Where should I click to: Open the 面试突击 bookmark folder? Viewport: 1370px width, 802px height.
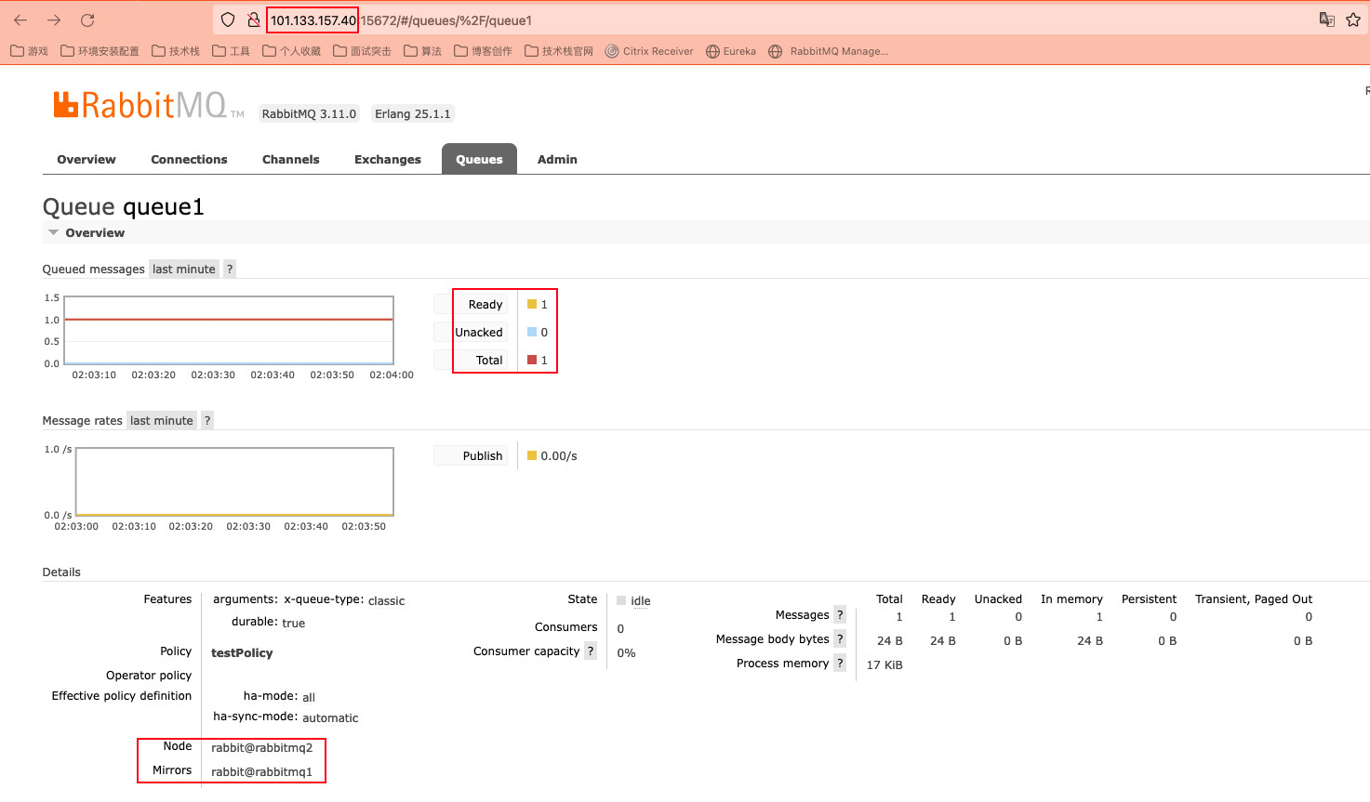point(363,51)
